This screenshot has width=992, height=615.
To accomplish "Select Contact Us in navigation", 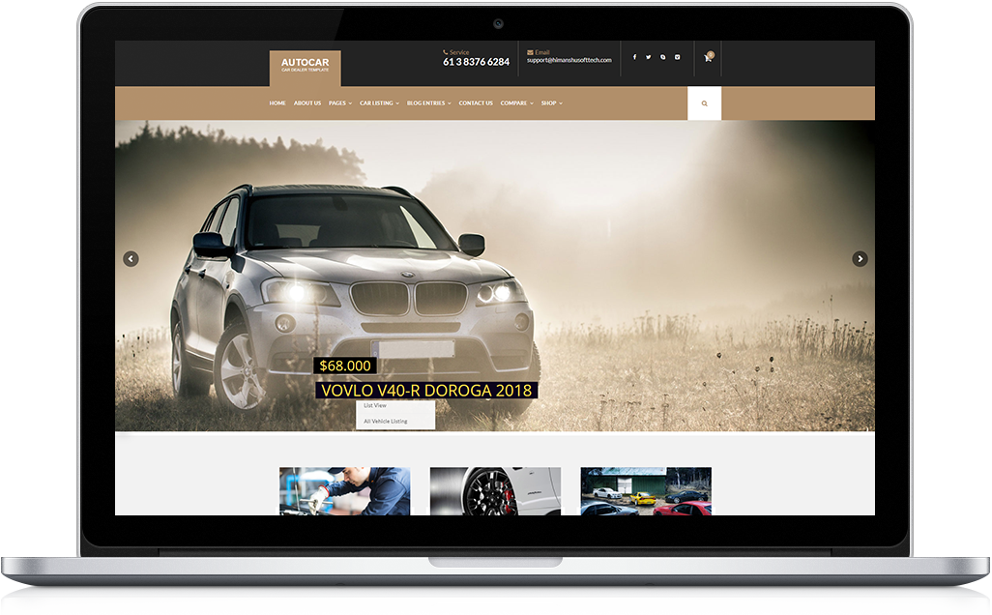I will (x=476, y=103).
